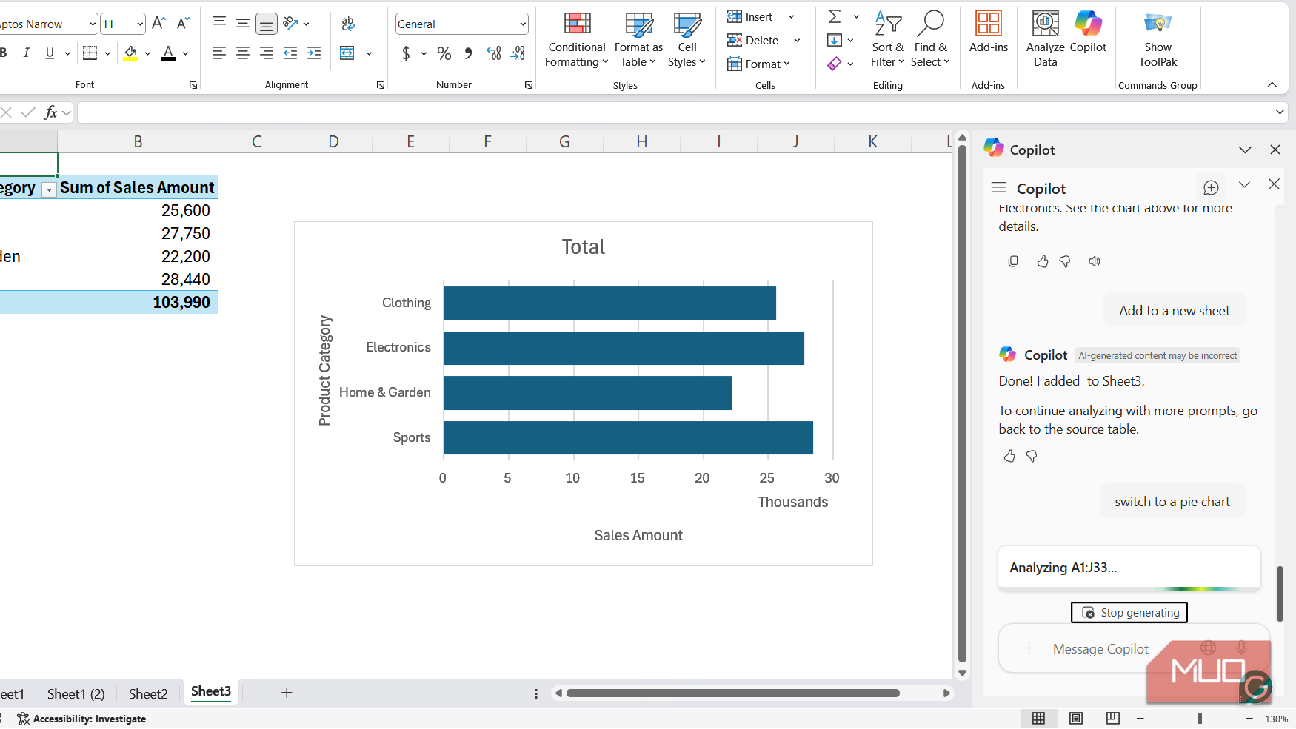Select column E header
The height and width of the screenshot is (729, 1296).
click(410, 141)
